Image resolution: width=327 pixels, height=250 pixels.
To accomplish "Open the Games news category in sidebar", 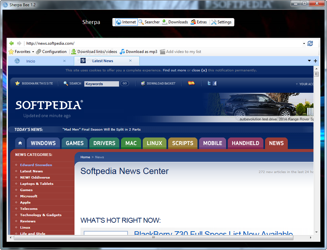I will tap(26, 190).
